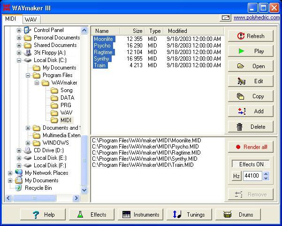The width and height of the screenshot is (282, 226).
Task: Toggle the Effects ON button
Action: point(251,164)
